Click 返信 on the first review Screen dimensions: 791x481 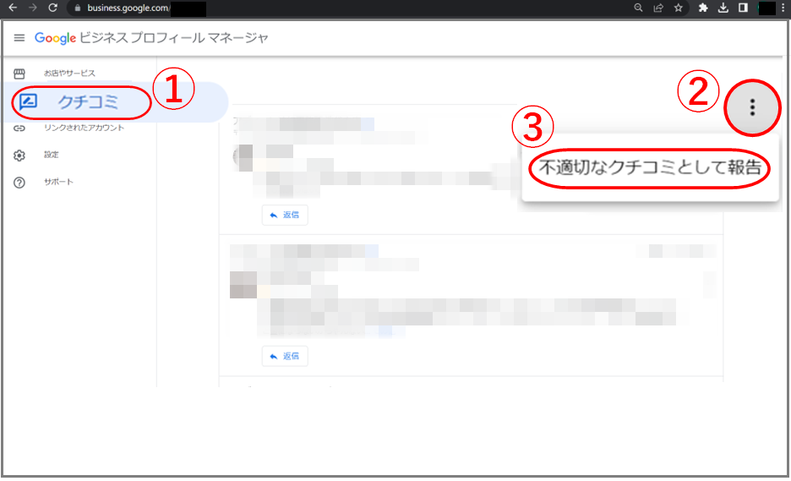[285, 215]
